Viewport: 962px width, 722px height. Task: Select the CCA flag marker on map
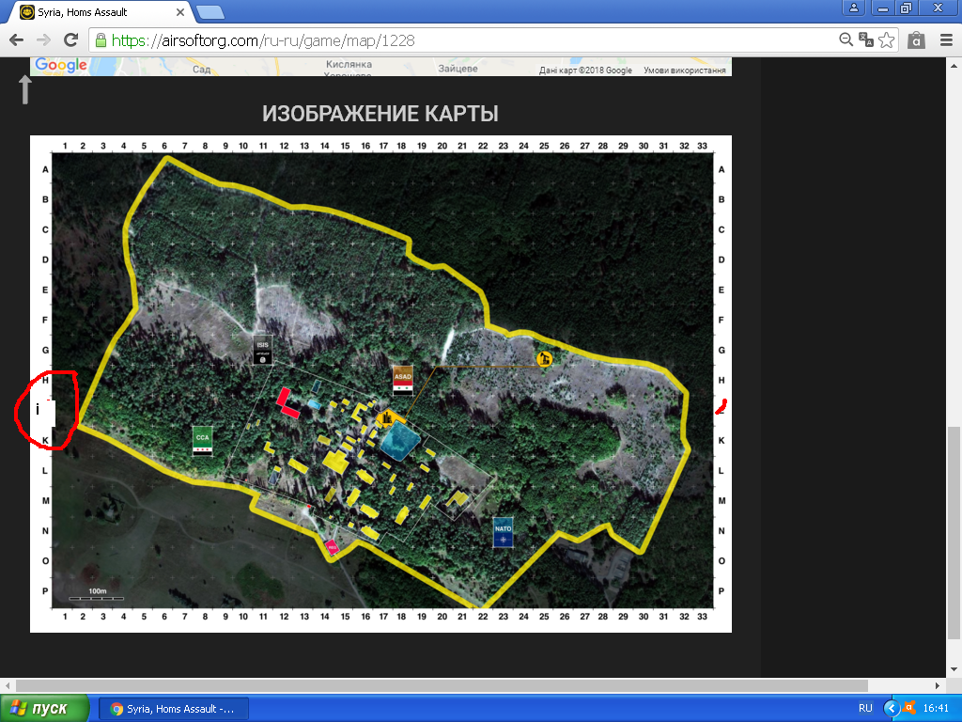203,441
